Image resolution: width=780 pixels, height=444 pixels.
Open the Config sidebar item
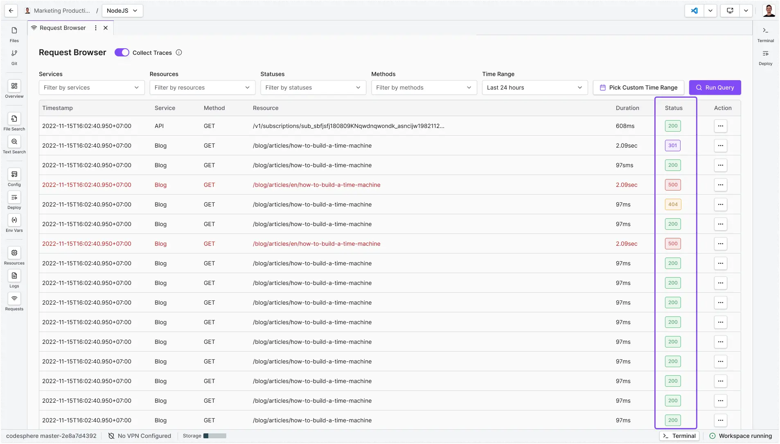[14, 177]
